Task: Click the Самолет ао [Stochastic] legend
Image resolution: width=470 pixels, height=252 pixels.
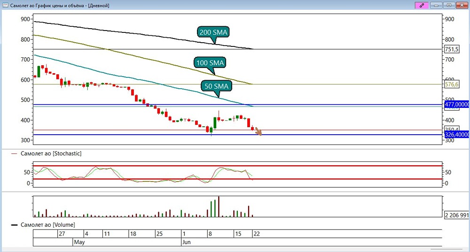Action: pyautogui.click(x=51, y=153)
